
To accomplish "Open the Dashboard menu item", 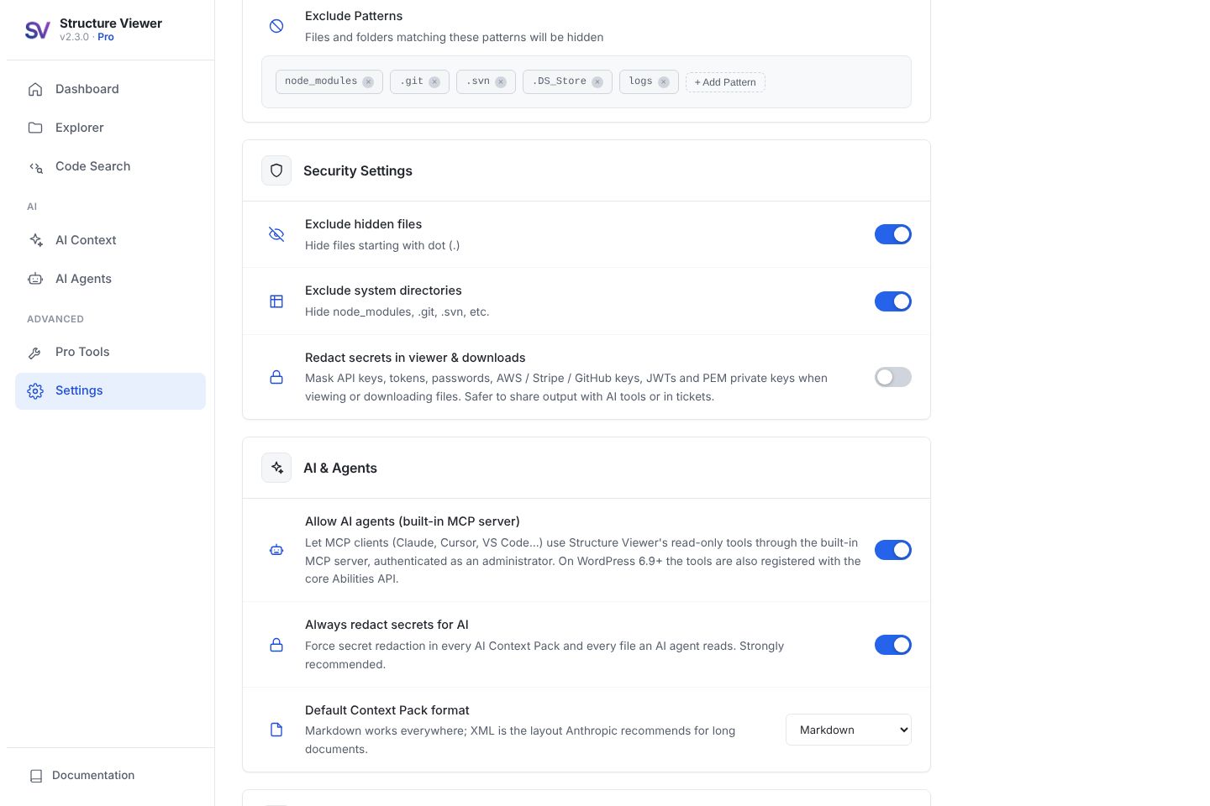I will click(x=110, y=89).
